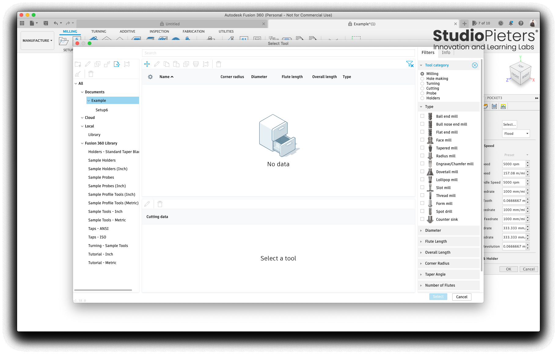Click the Save icon in the Fusion toolbar

(46, 23)
